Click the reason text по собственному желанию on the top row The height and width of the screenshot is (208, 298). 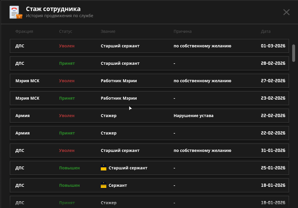(x=202, y=46)
